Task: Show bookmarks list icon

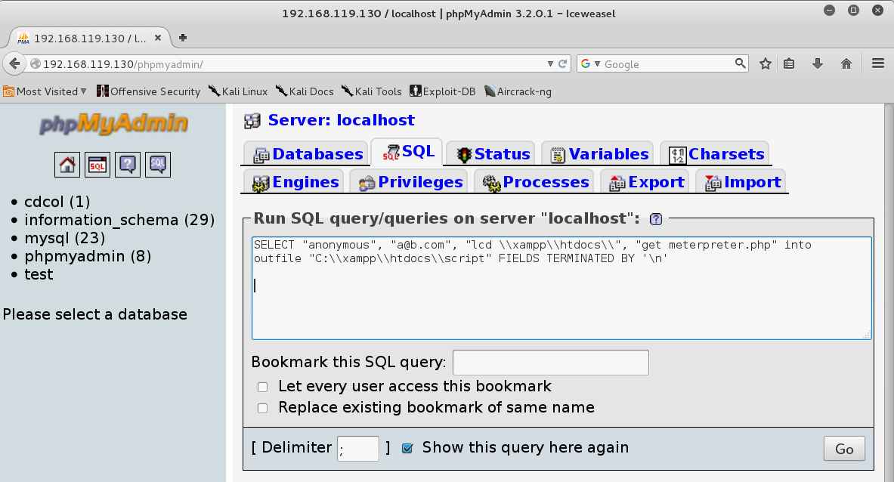Action: pyautogui.click(x=789, y=63)
